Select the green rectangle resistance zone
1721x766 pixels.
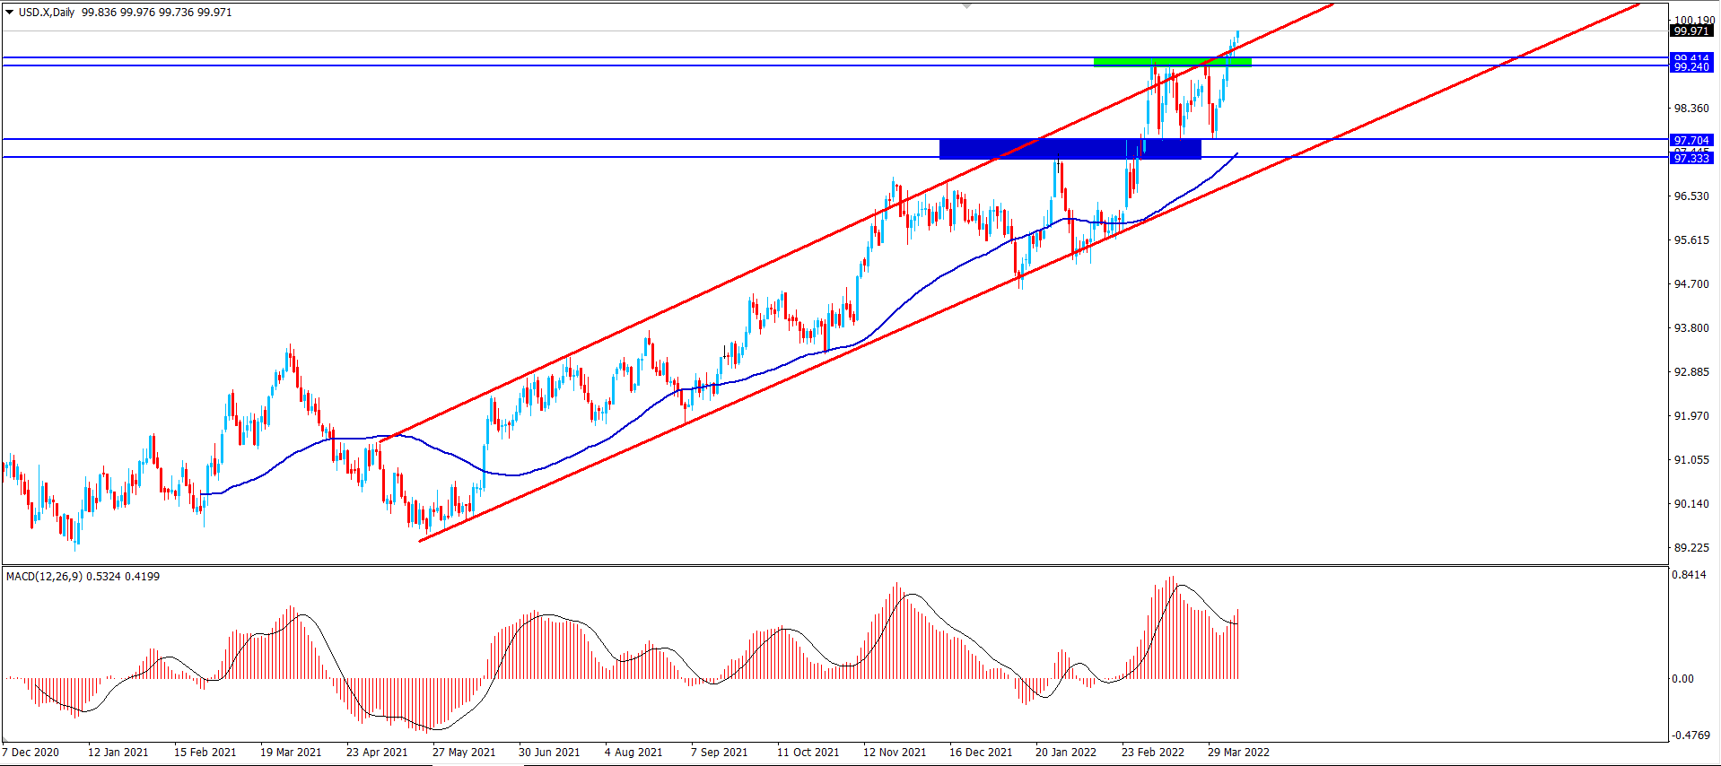coord(1172,62)
